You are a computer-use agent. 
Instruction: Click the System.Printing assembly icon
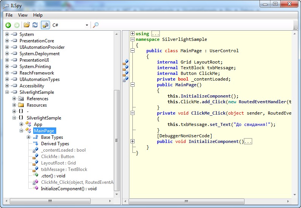[15, 67]
